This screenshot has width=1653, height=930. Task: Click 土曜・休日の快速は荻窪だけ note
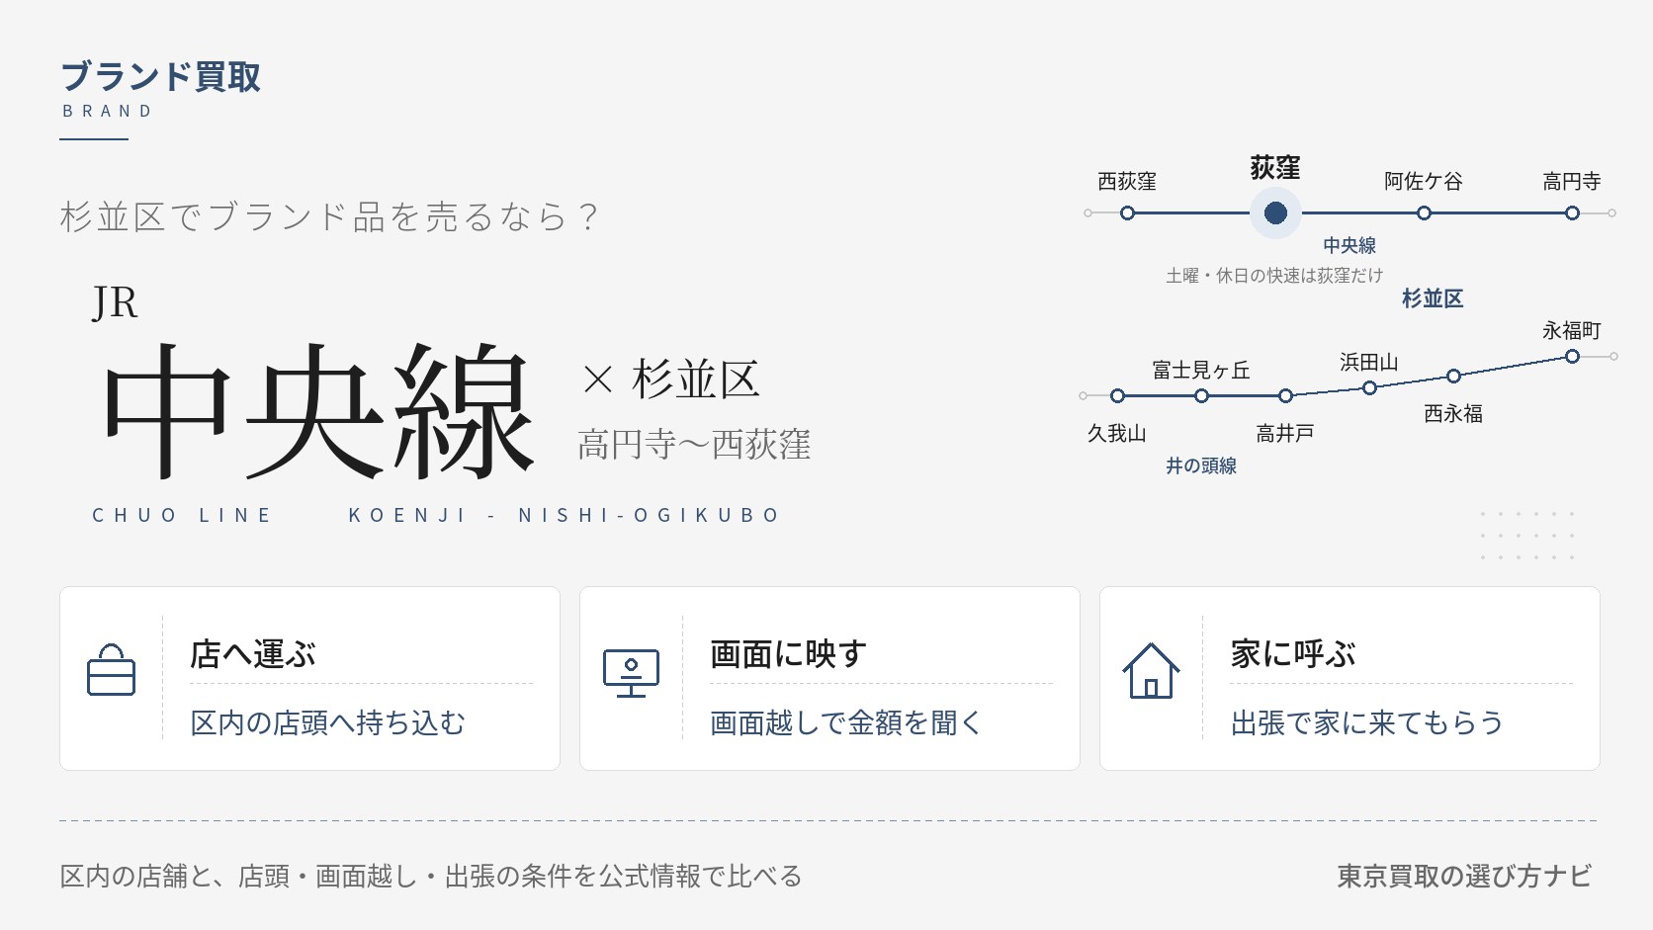point(1274,276)
